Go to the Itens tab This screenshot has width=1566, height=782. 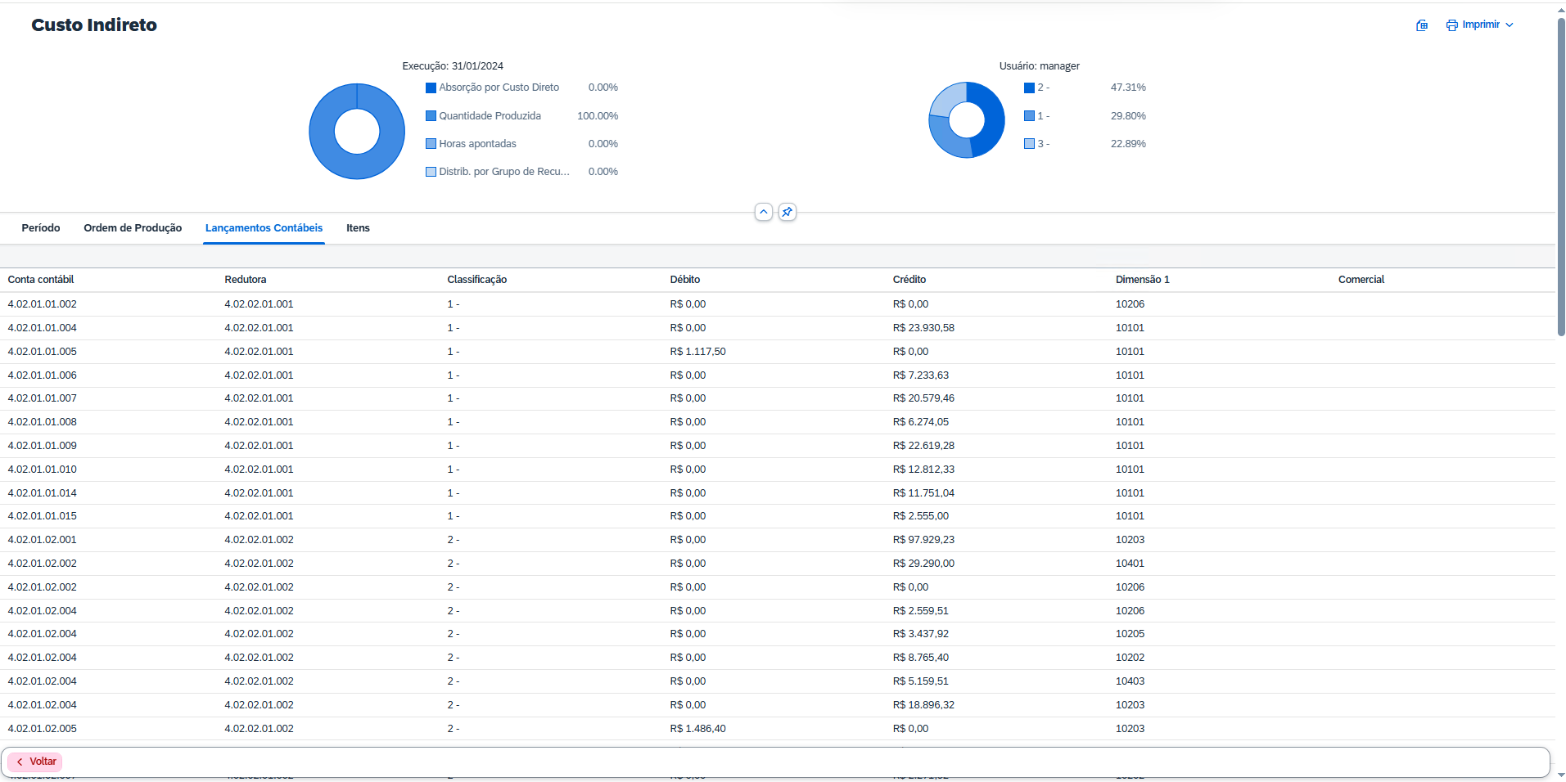tap(358, 228)
